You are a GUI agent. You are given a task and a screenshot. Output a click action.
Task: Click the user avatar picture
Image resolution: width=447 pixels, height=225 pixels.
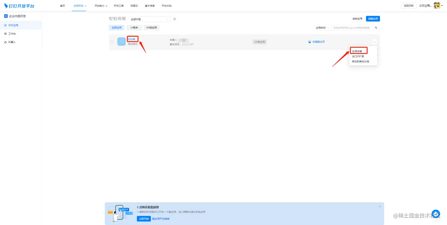click(437, 6)
